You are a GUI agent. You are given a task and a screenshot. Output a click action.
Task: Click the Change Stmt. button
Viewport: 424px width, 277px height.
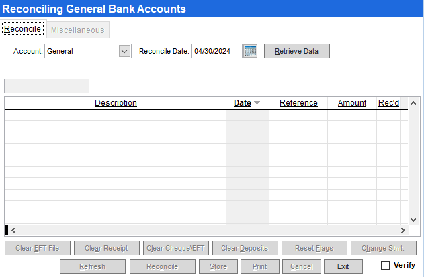[384, 248]
